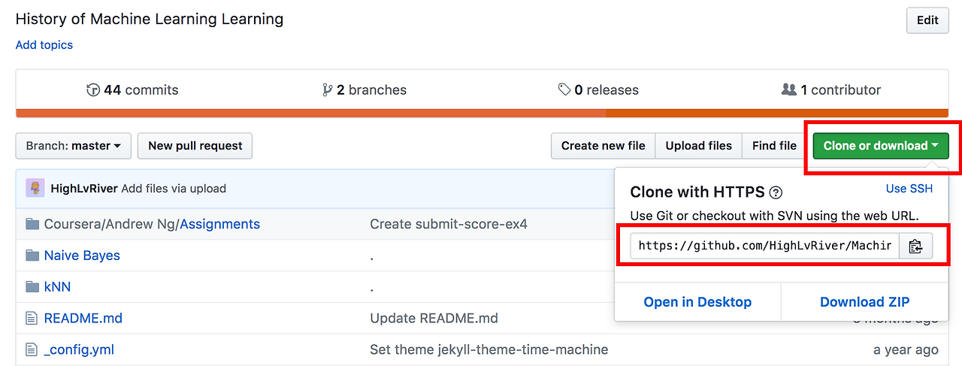Toggle the Clone or download dropdown
962x366 pixels.
click(880, 146)
